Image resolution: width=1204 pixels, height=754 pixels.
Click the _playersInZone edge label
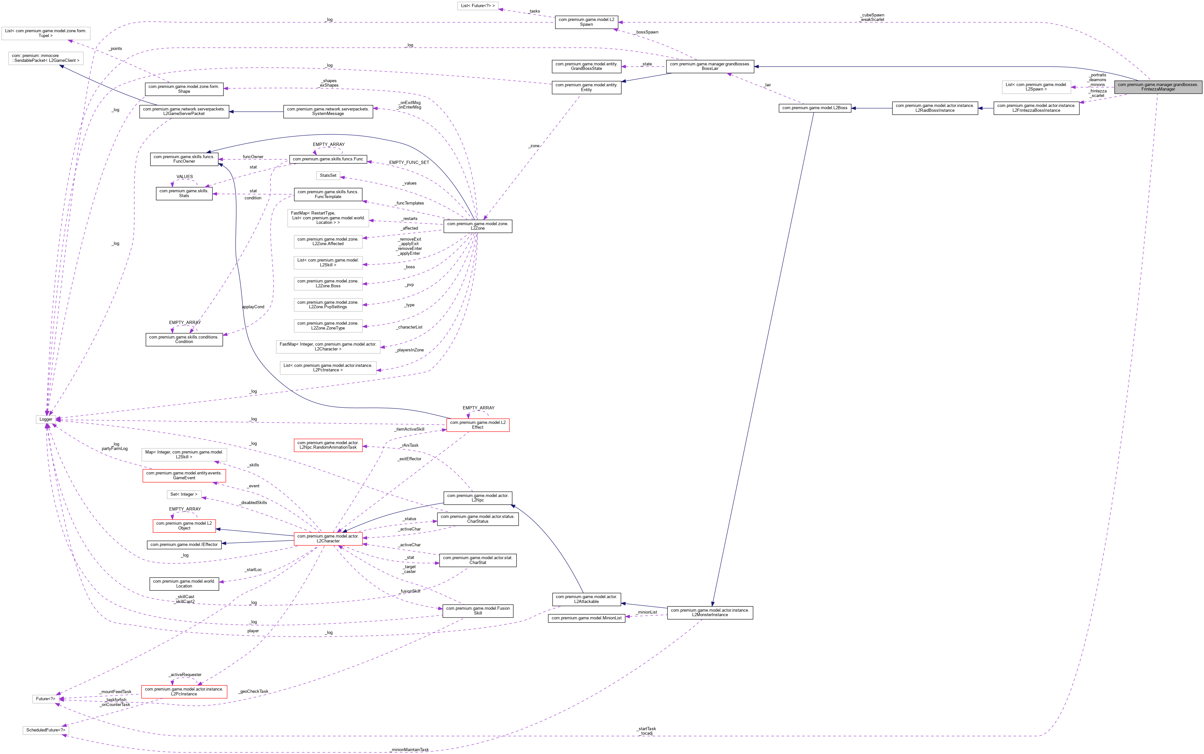[409, 350]
